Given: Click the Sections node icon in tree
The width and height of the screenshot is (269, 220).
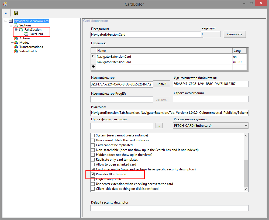Looking at the screenshot, I should (x=16, y=25).
